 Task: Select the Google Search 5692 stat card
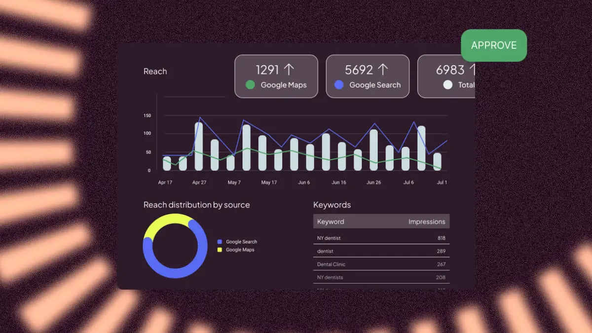[x=368, y=76]
